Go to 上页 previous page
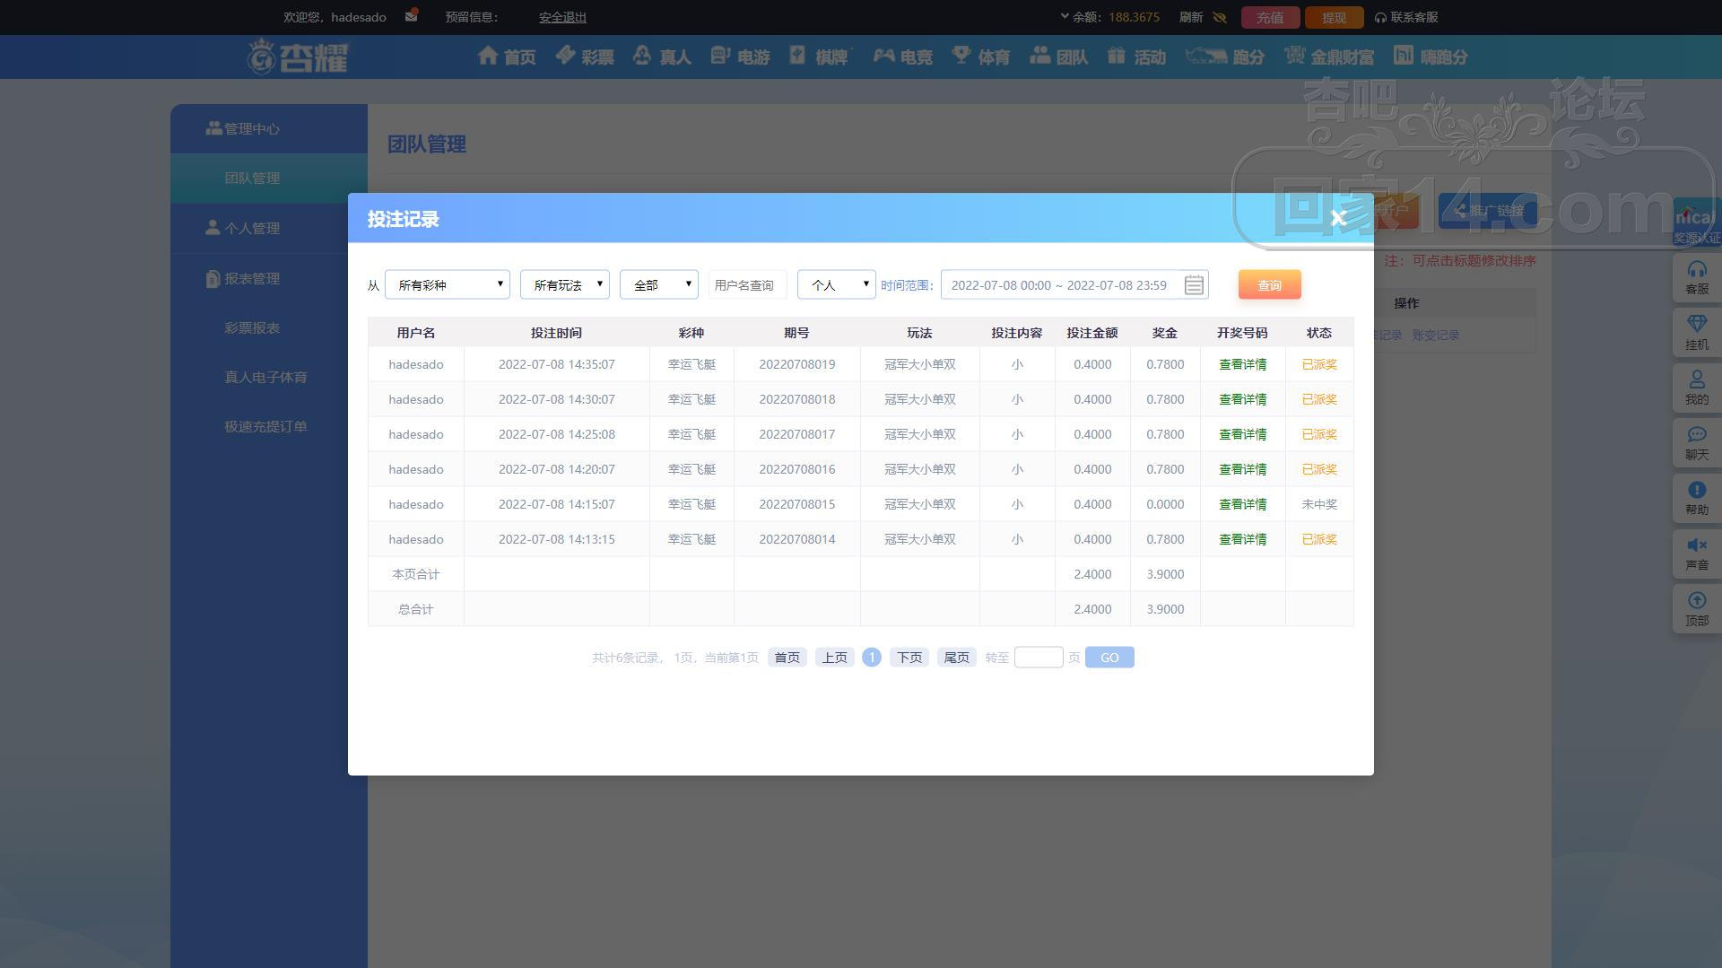This screenshot has height=968, width=1722. pyautogui.click(x=834, y=658)
